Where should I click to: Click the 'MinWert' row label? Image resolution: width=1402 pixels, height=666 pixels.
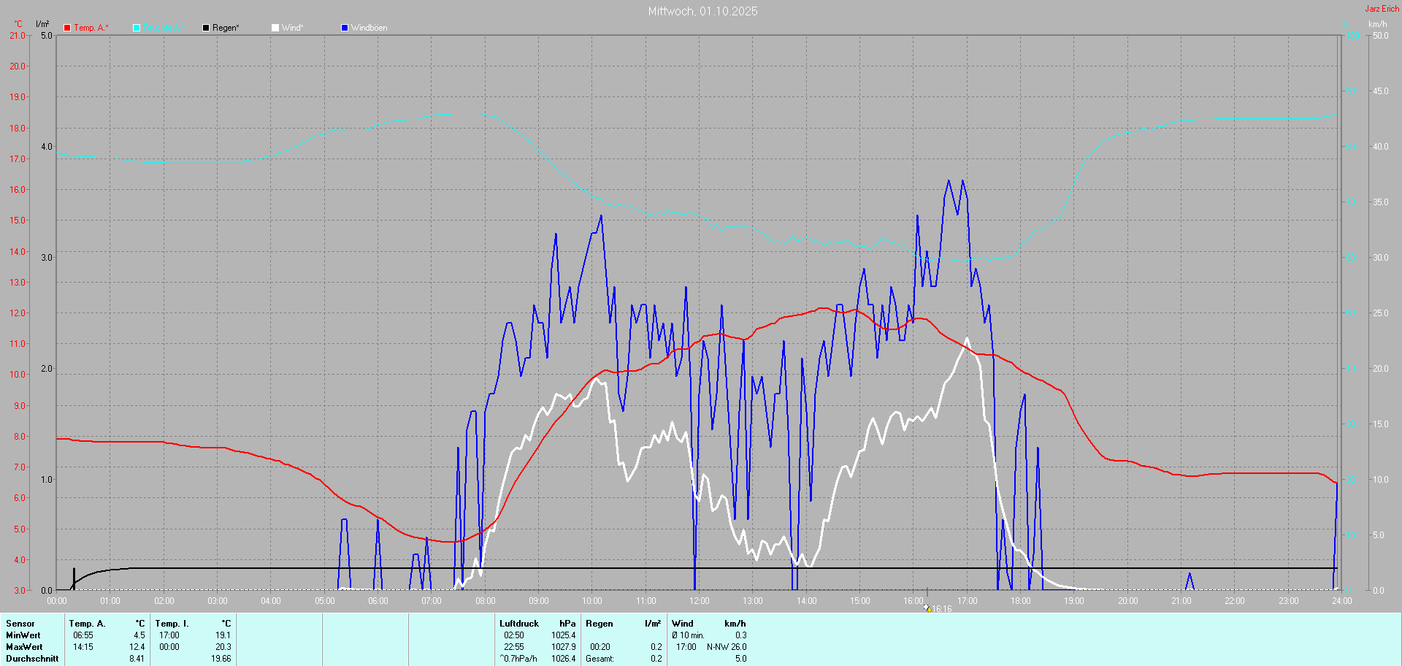(x=23, y=635)
